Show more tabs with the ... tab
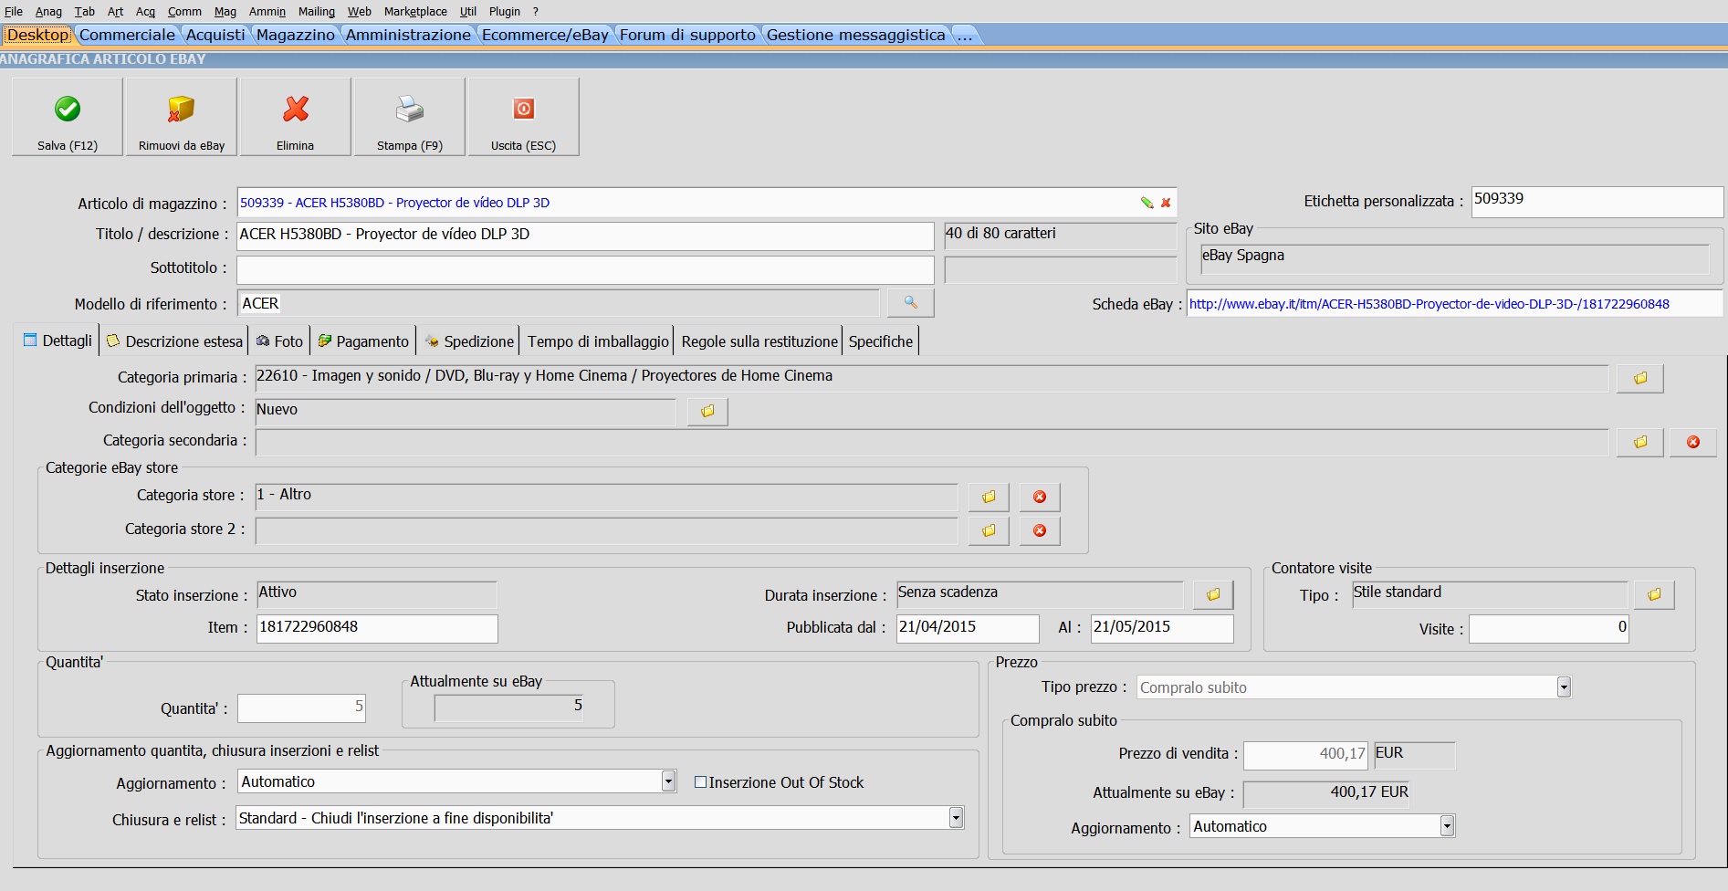Screen dimensions: 1728x891 (x=965, y=35)
